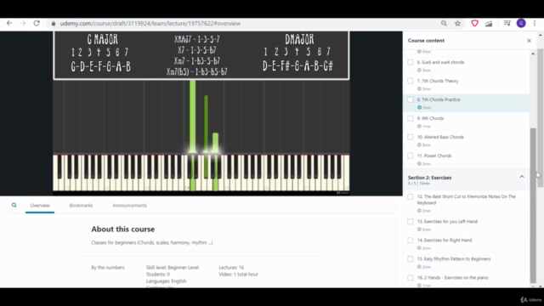544x306 pixels.
Task: Click the clock icon under Power Chords
Action: click(x=419, y=164)
